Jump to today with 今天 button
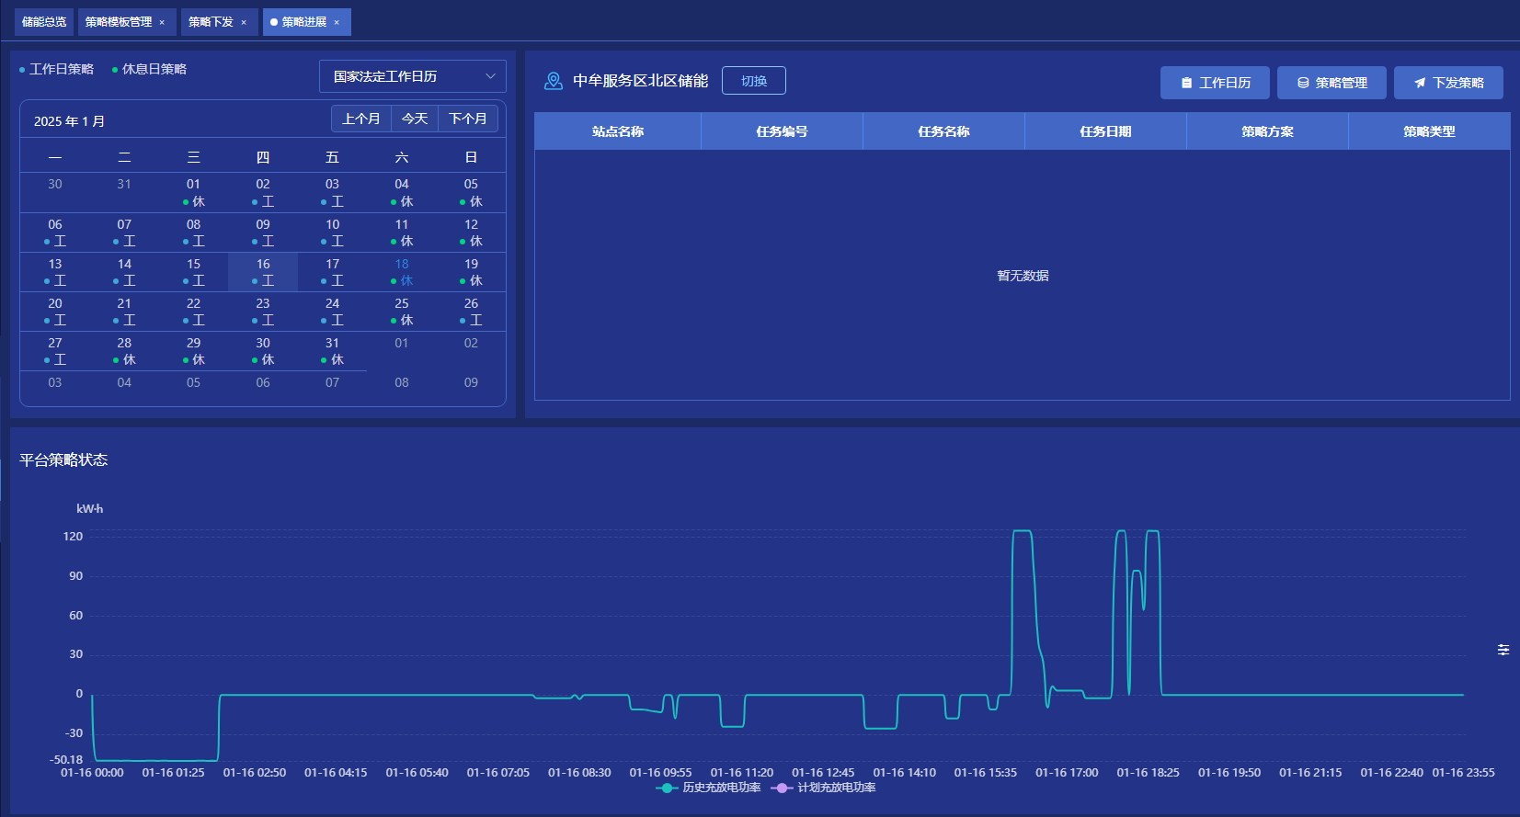This screenshot has width=1520, height=817. (x=415, y=119)
